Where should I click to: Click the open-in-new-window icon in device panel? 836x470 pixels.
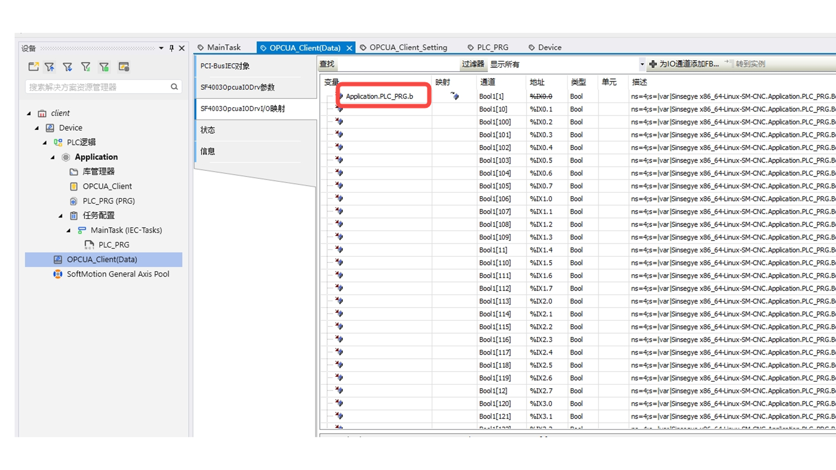[x=33, y=67]
